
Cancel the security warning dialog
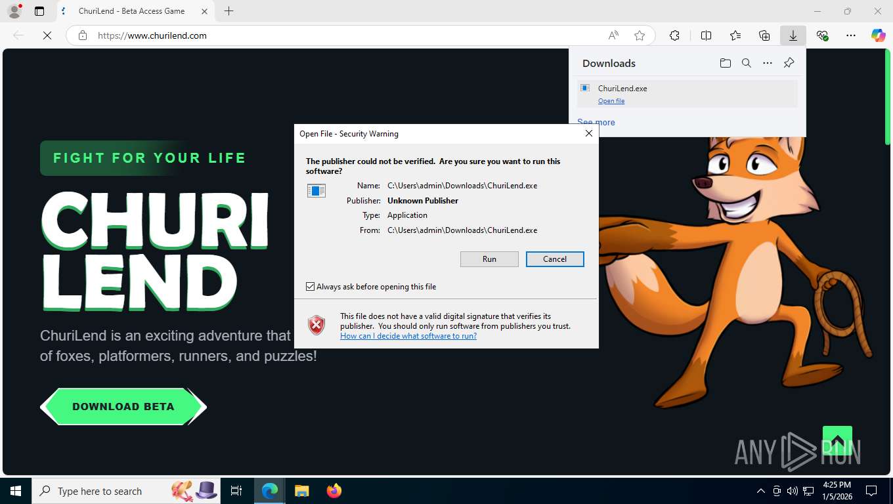coord(555,259)
